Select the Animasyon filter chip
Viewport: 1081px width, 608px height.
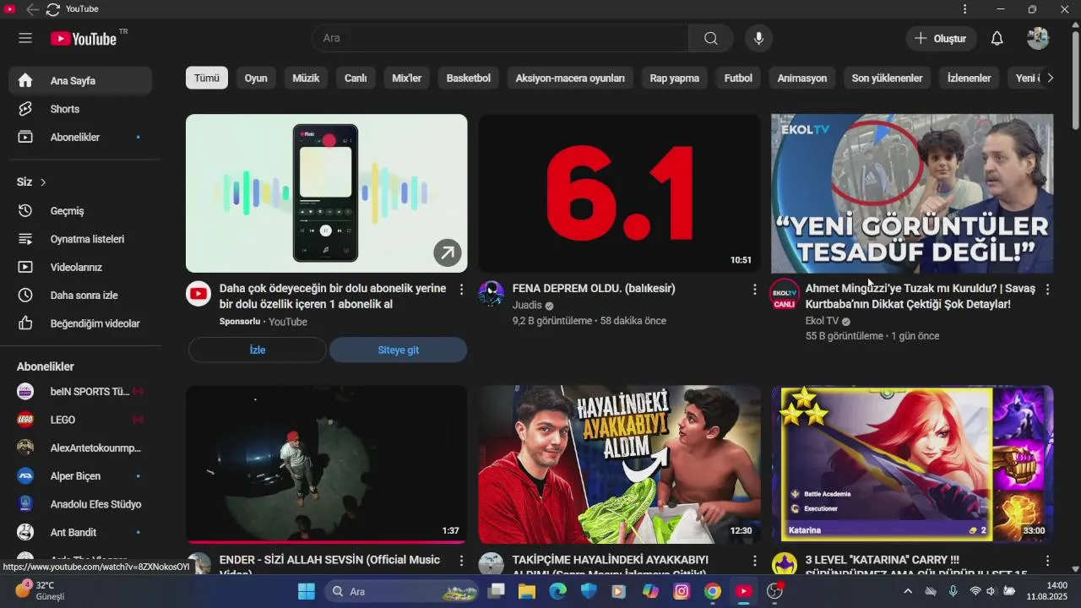[x=802, y=78]
